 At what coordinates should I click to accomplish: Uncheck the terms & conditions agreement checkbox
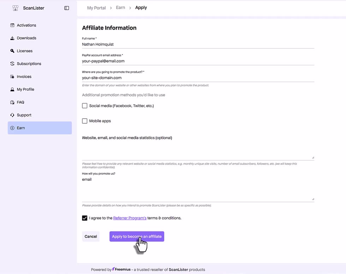coord(84,218)
